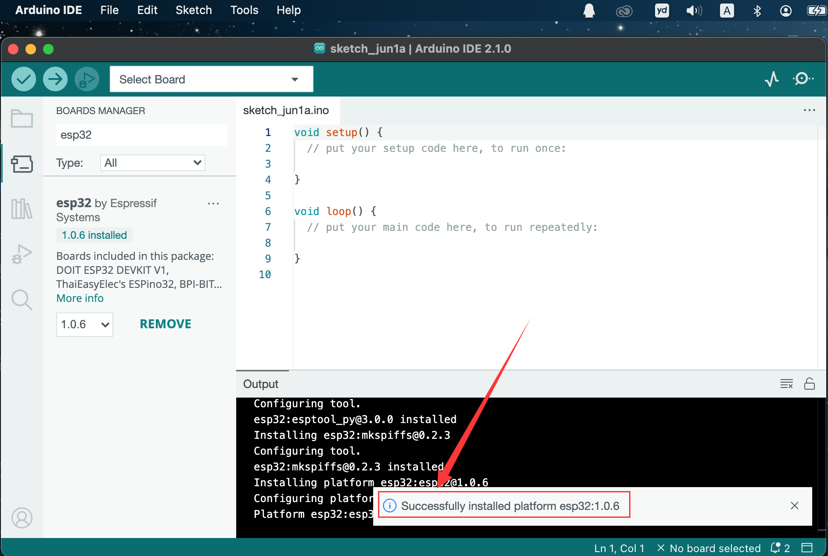Open the File menu
This screenshot has width=828, height=556.
[109, 10]
